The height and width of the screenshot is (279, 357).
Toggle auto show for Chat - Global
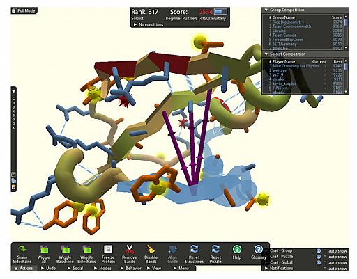[326, 262]
